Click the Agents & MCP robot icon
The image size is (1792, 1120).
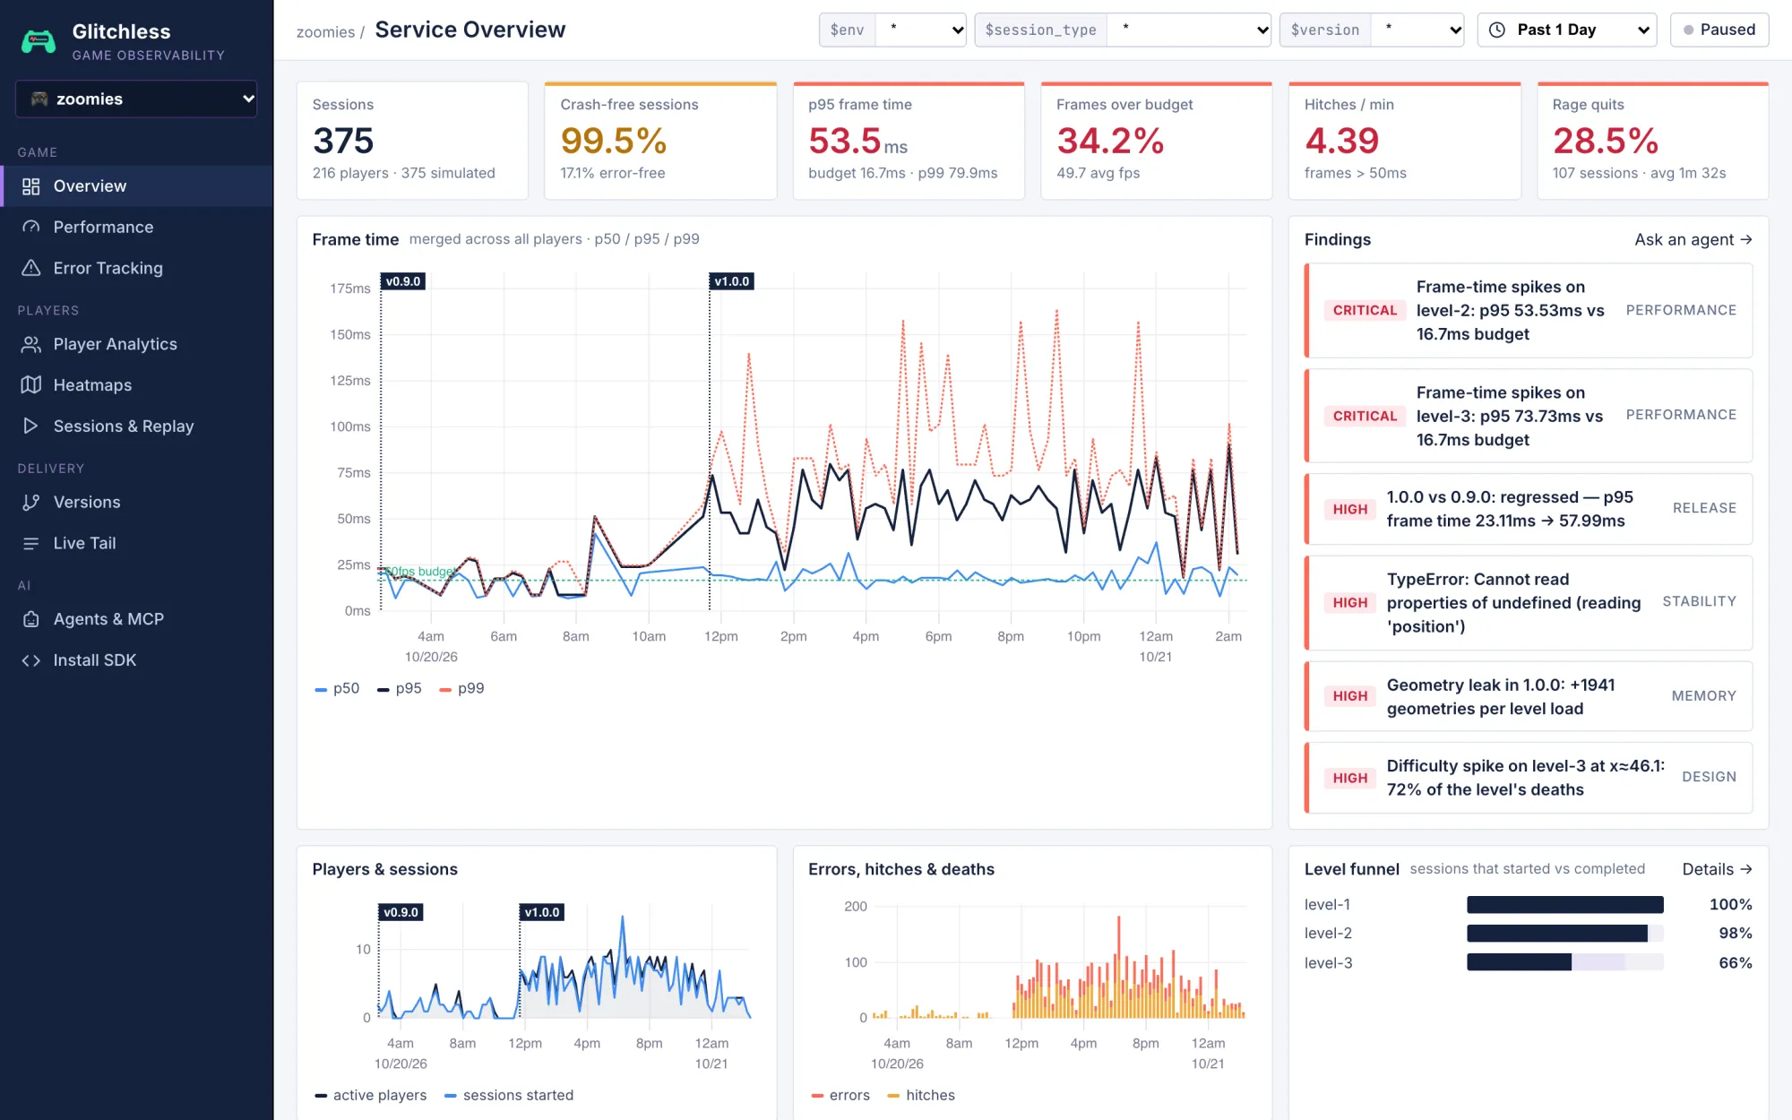pos(31,619)
